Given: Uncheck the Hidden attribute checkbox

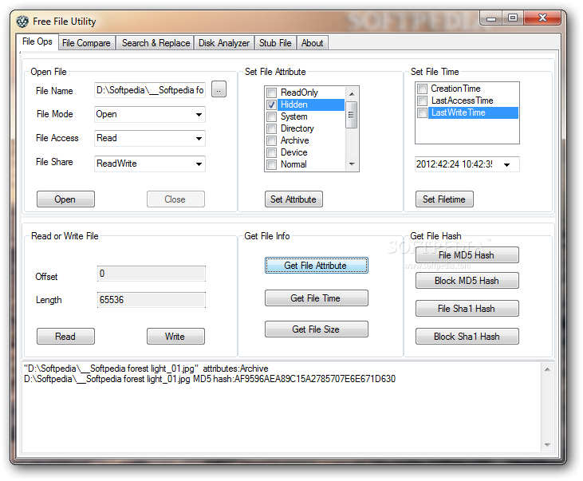Looking at the screenshot, I should [272, 104].
